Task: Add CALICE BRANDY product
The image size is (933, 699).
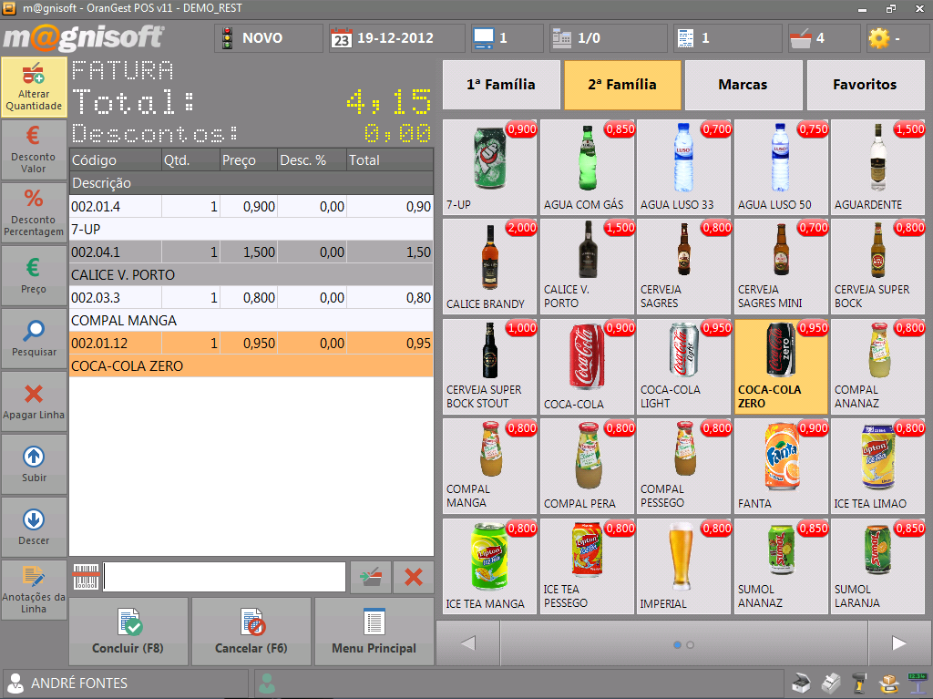Action: (x=489, y=267)
